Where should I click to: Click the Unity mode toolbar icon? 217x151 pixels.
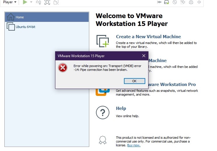click(x=56, y=2)
